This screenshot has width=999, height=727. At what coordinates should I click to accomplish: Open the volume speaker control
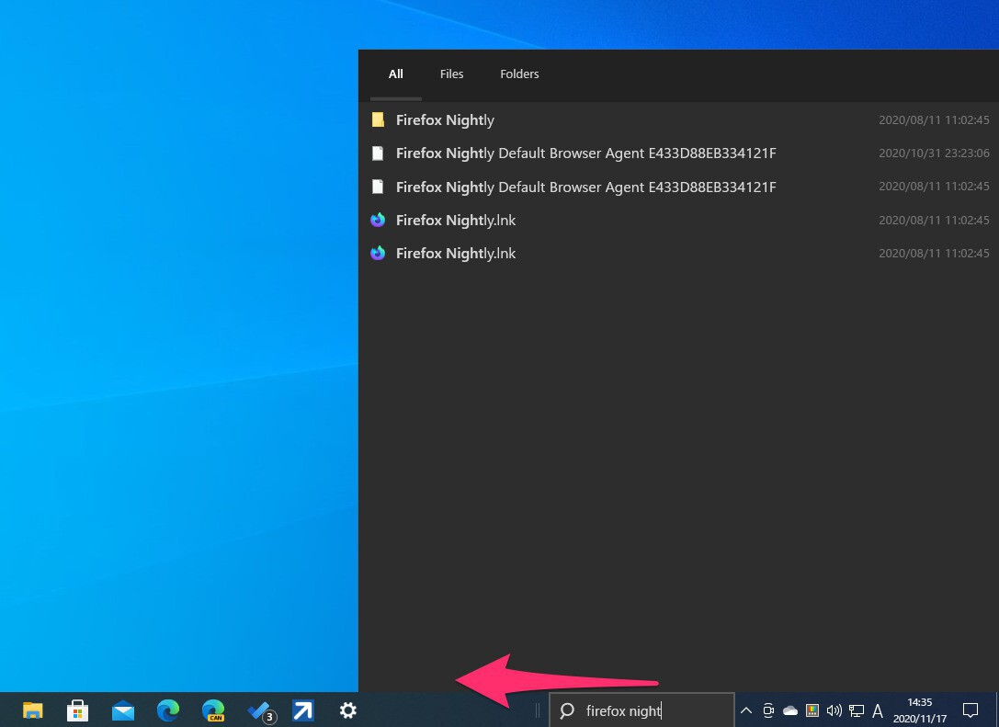pyautogui.click(x=834, y=710)
